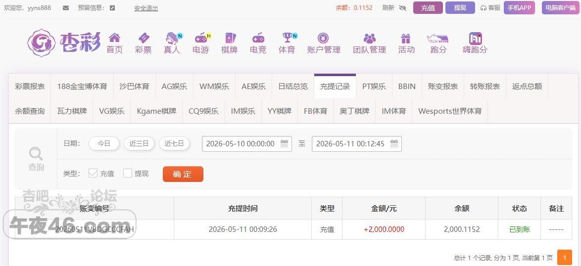Open calendar picker for the start date

284,143
